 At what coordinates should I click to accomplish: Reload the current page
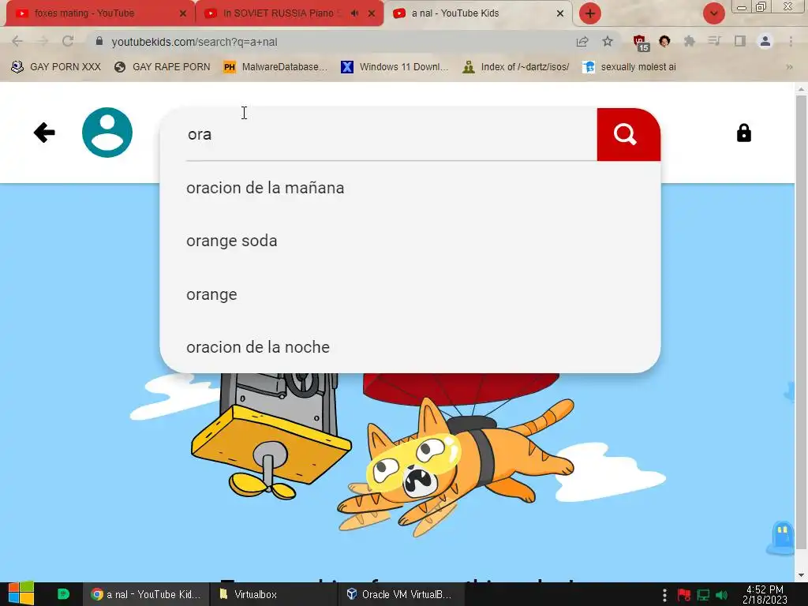pyautogui.click(x=68, y=41)
